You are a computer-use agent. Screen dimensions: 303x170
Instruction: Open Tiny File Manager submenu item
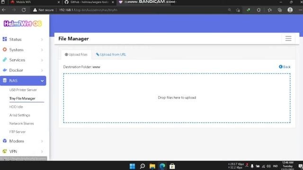coord(22,98)
